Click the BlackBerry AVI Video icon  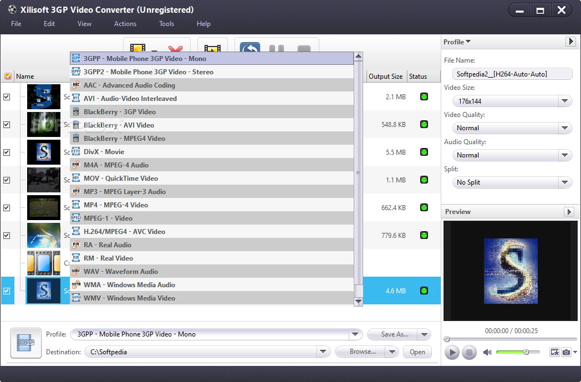coord(76,125)
